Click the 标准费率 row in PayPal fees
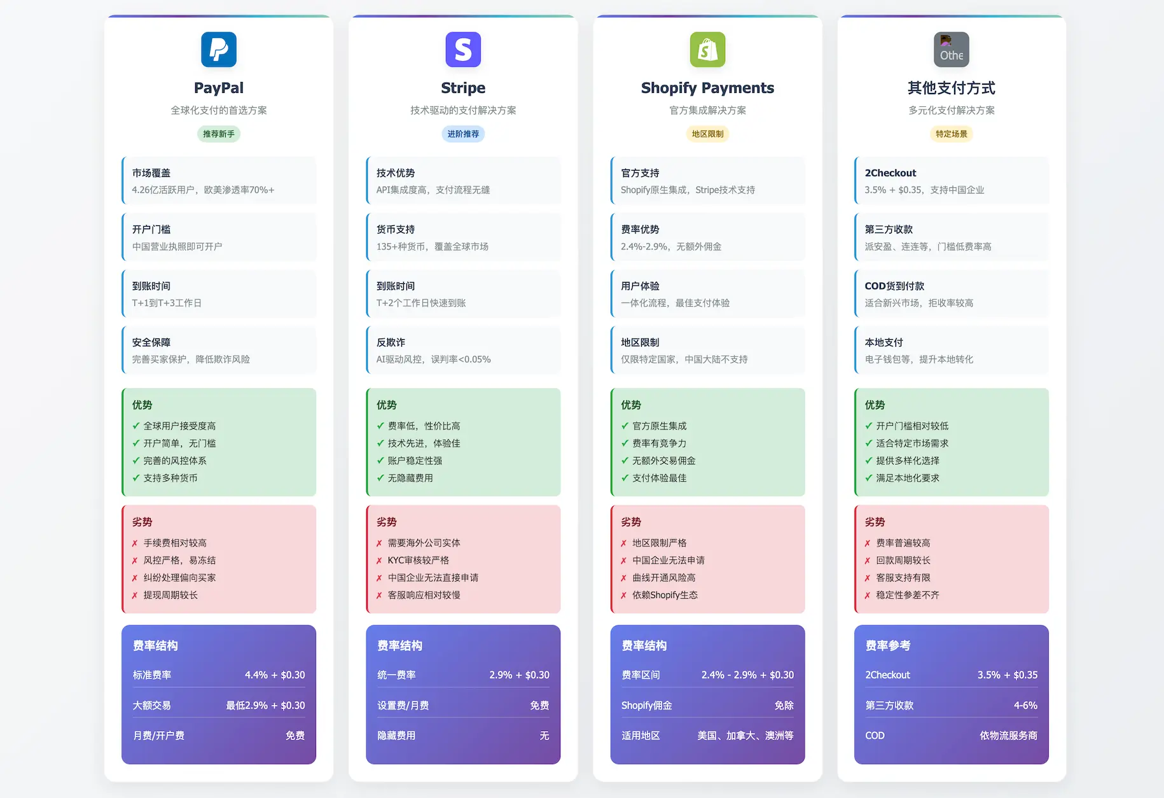The width and height of the screenshot is (1164, 798). [x=219, y=675]
